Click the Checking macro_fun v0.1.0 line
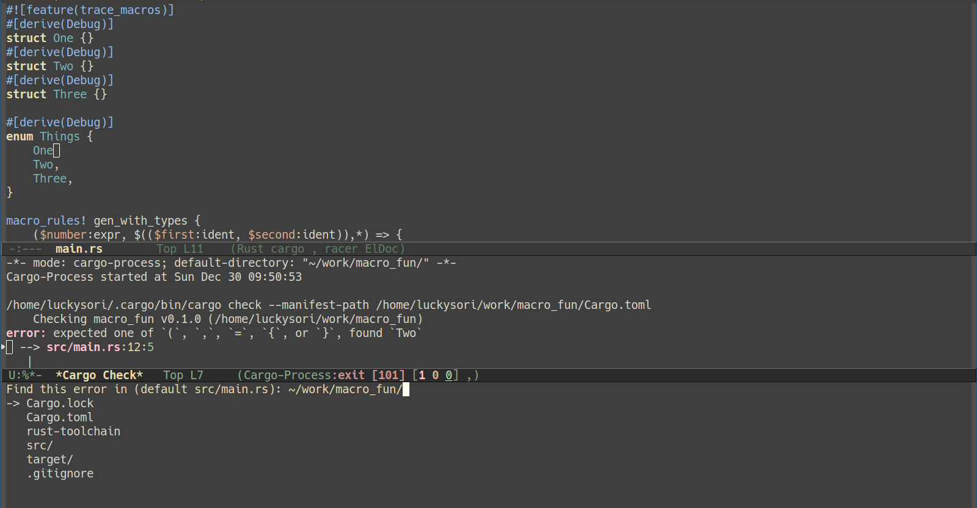Screen dimensions: 977x508 (x=228, y=319)
